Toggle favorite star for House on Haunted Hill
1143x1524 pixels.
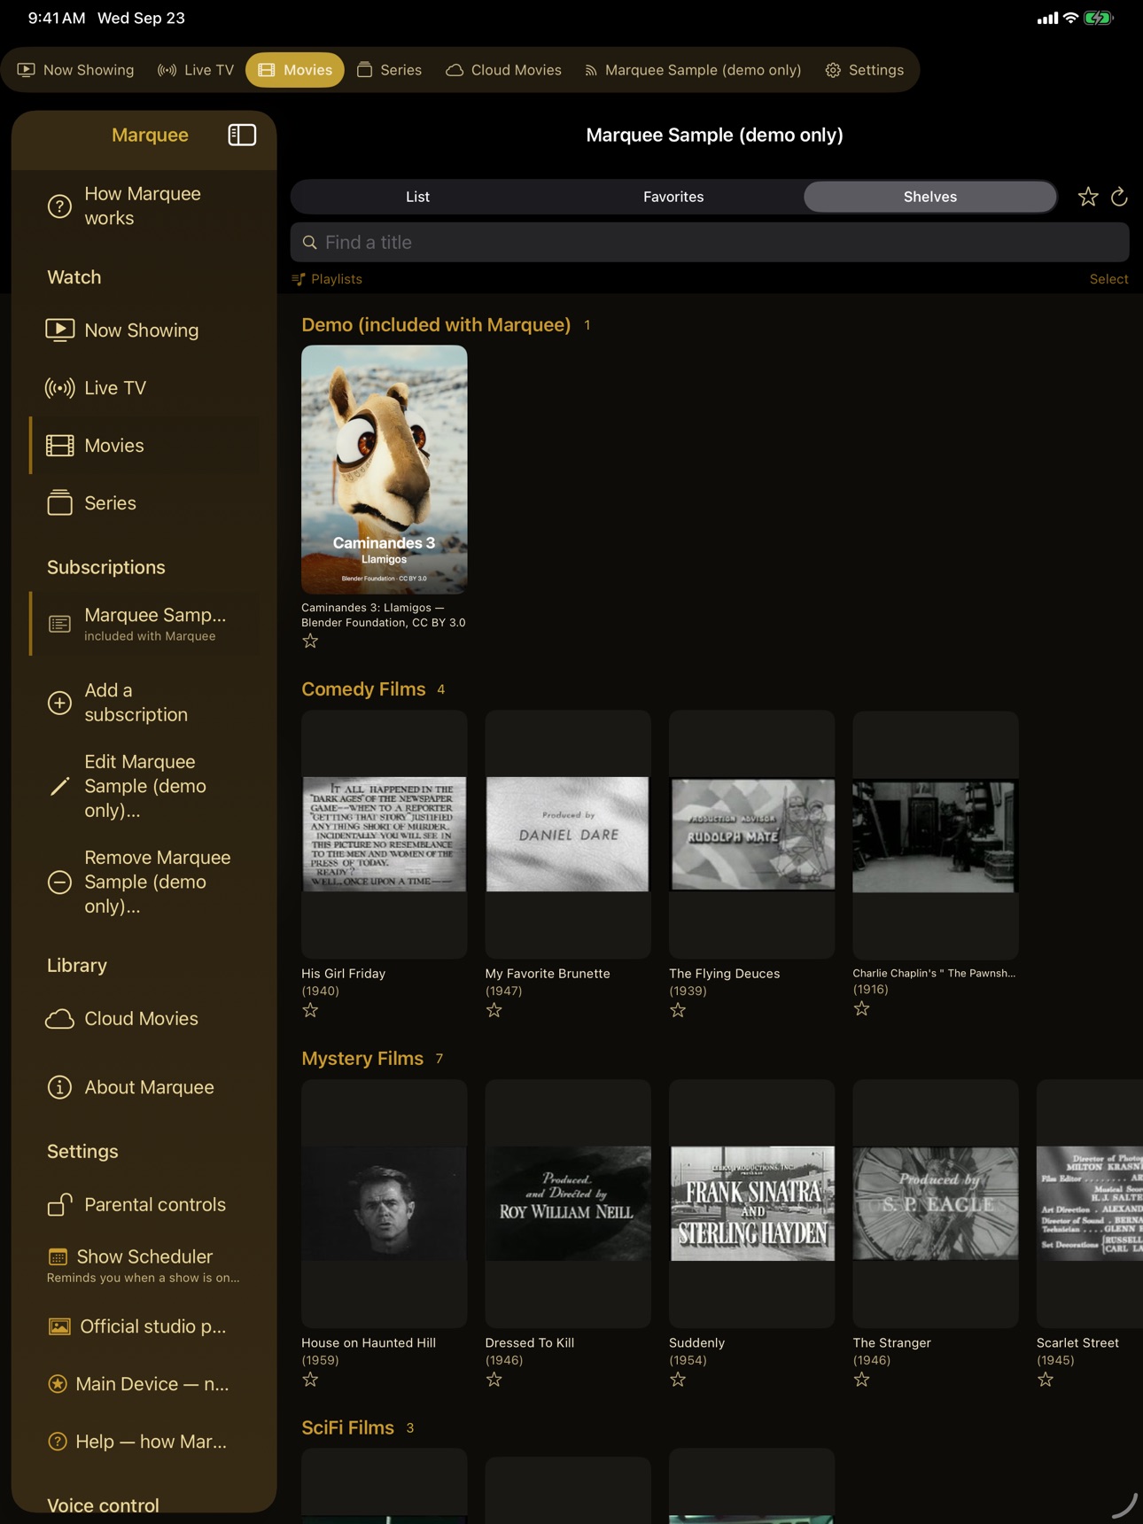[x=310, y=1380]
